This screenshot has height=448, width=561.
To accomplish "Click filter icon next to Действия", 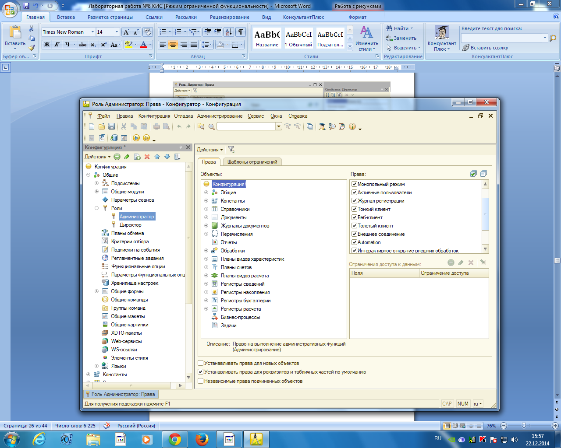I will point(231,150).
